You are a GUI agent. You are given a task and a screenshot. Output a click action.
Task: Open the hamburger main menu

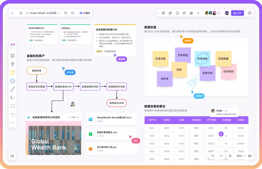[21, 13]
